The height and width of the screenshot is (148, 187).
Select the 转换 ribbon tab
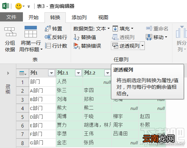click(x=55, y=18)
